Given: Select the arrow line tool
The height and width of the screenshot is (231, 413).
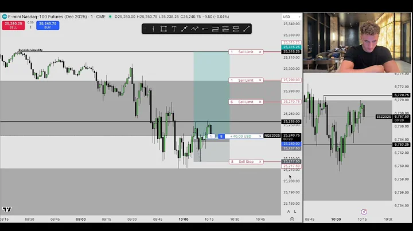Looking at the screenshot, I should tap(184, 29).
